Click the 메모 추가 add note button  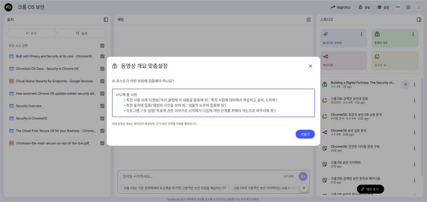[370, 189]
